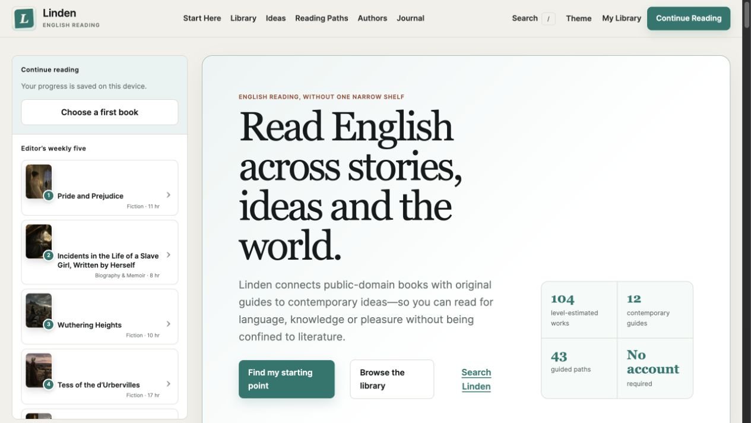
Task: Click chevron on Incidents in the Life row
Action: pyautogui.click(x=169, y=255)
